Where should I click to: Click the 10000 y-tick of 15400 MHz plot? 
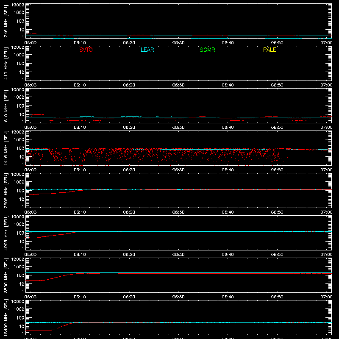click(18, 302)
